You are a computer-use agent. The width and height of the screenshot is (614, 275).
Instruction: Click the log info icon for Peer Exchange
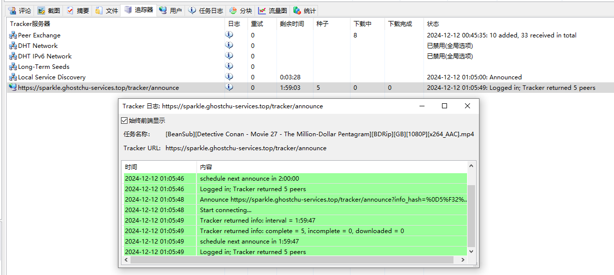tap(229, 35)
